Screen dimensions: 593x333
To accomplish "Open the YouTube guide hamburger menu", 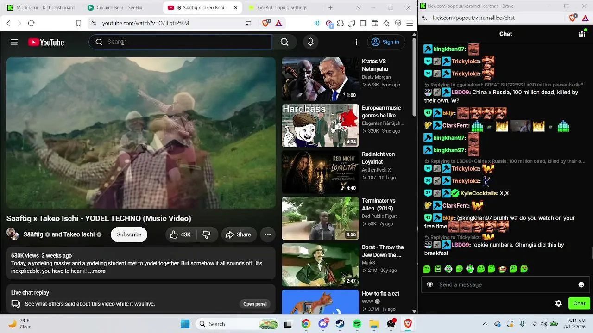I will [14, 42].
